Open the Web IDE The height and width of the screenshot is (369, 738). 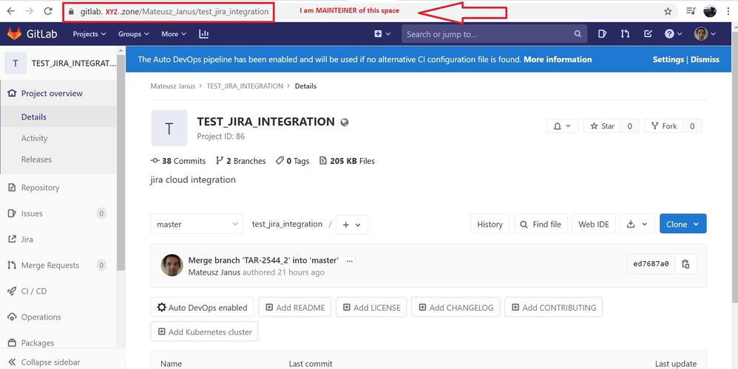(594, 224)
